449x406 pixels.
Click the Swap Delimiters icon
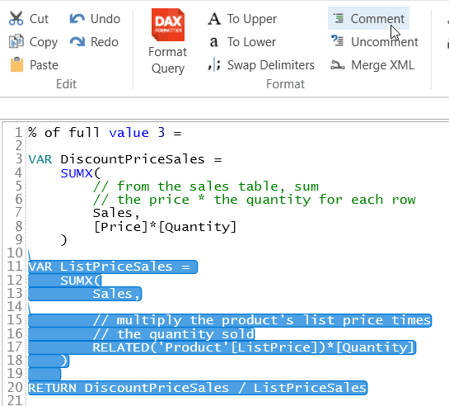point(214,65)
